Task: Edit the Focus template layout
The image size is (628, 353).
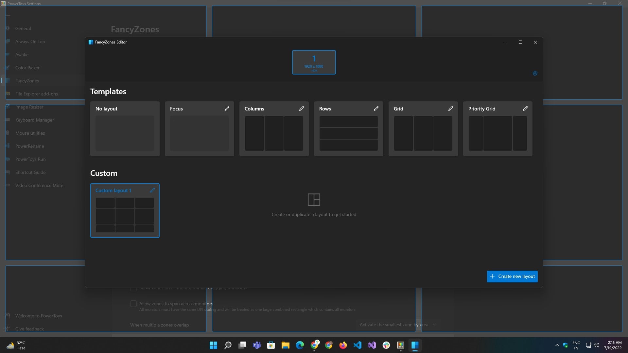Action: (227, 109)
